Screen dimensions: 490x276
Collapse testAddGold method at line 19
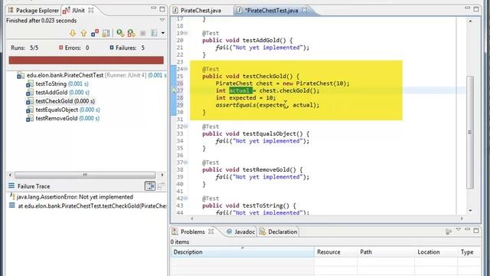pyautogui.click(x=185, y=33)
